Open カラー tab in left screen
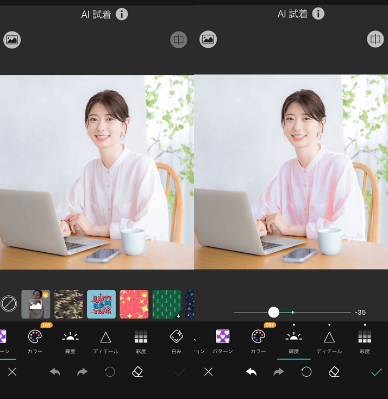The width and height of the screenshot is (388, 399). click(35, 341)
